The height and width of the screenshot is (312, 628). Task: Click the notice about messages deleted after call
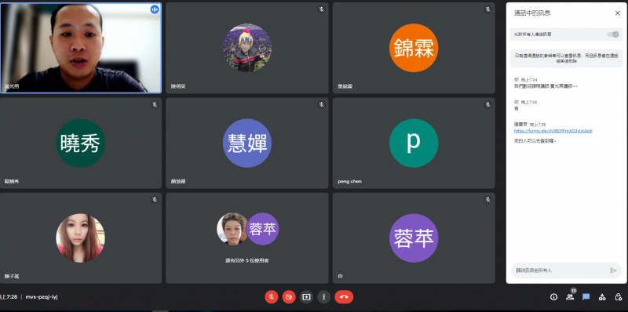click(566, 58)
